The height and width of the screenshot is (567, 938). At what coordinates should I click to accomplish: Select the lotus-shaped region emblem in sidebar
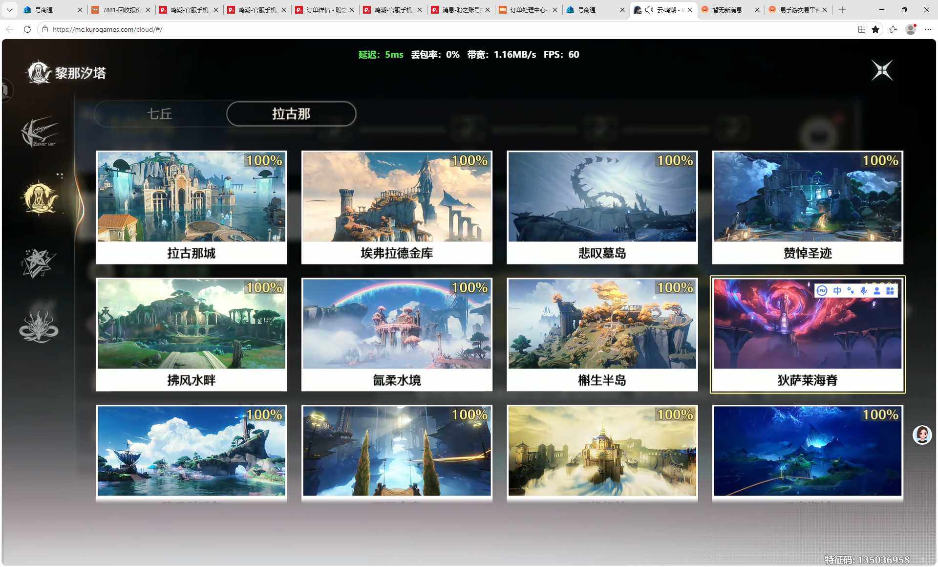[x=39, y=327]
